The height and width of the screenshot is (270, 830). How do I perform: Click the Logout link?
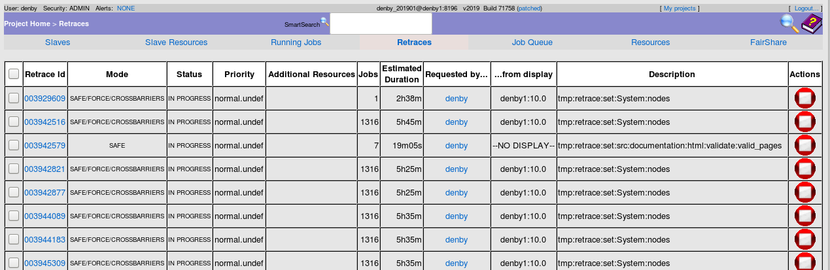tap(806, 8)
